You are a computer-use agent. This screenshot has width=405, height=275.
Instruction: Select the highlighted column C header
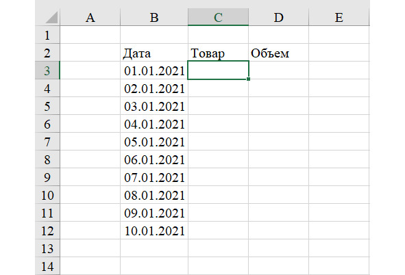pyautogui.click(x=218, y=17)
